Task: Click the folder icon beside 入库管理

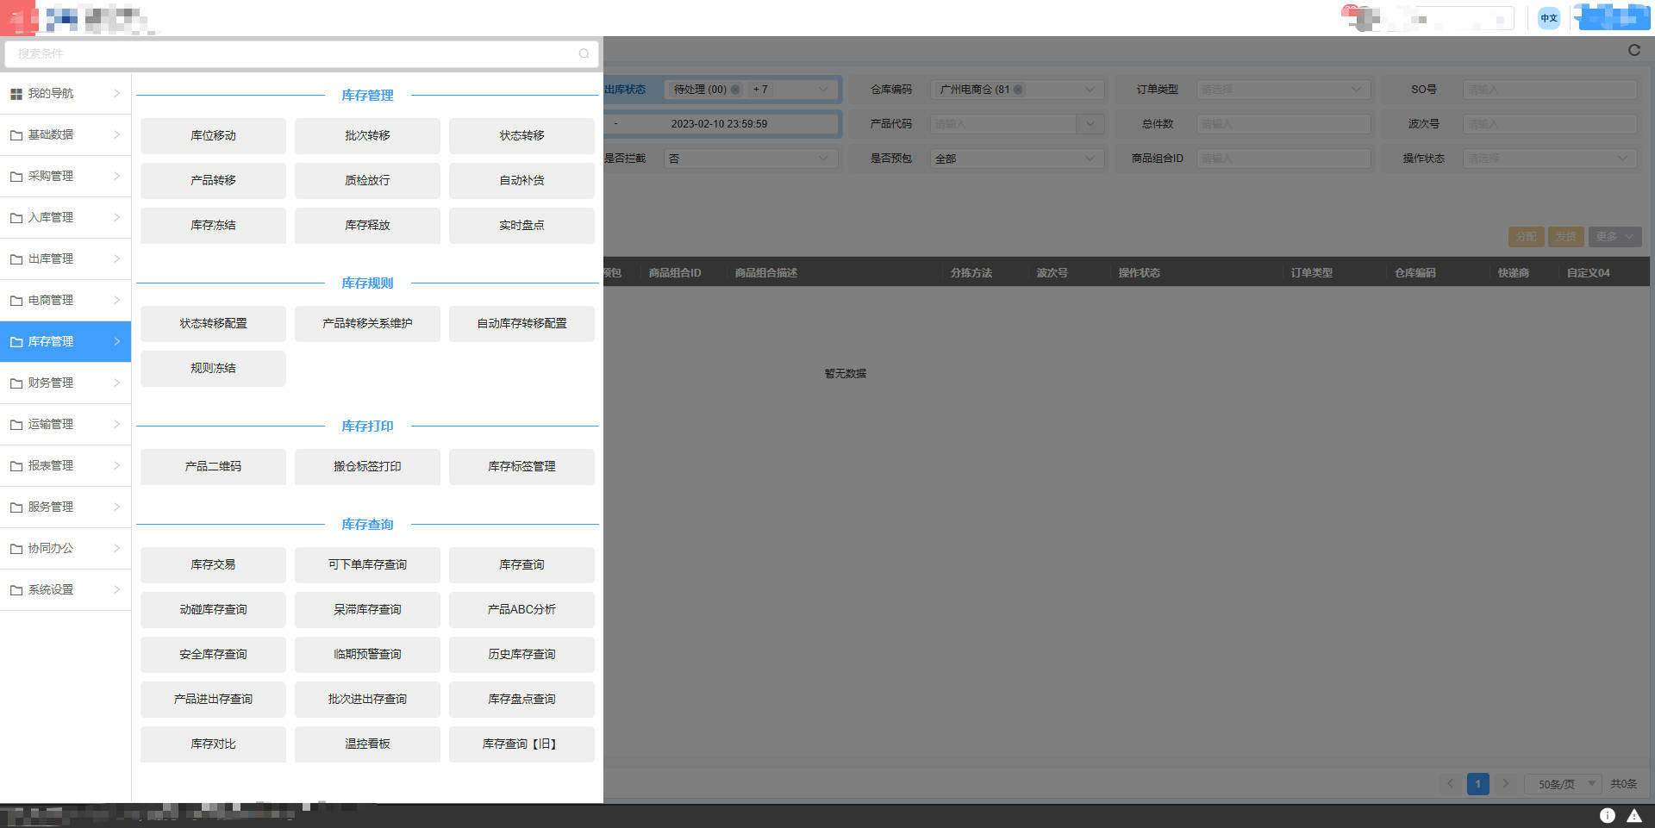Action: coord(16,218)
